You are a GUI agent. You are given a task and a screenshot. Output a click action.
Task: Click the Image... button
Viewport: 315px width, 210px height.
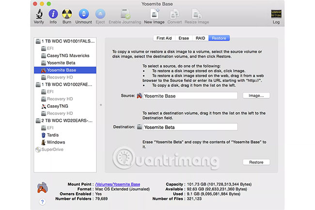click(x=256, y=96)
